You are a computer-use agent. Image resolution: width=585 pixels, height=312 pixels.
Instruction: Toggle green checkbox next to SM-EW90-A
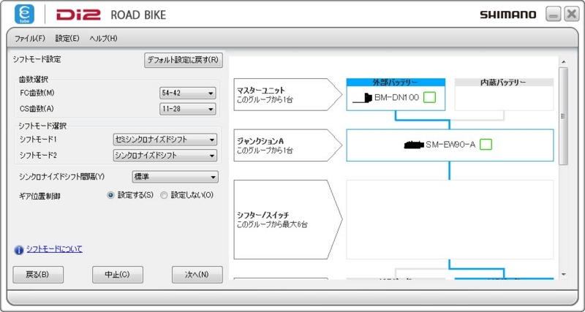(486, 145)
